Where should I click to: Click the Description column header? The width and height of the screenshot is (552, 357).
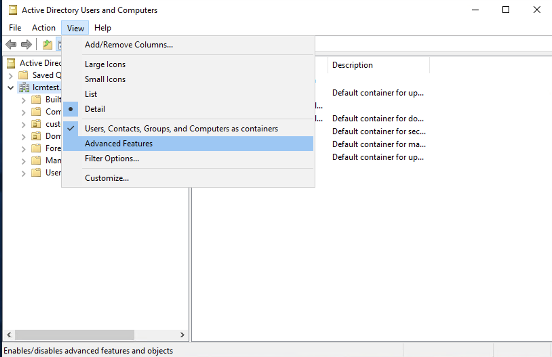pyautogui.click(x=353, y=65)
